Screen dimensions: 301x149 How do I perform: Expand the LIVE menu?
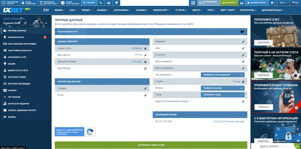coord(73,10)
